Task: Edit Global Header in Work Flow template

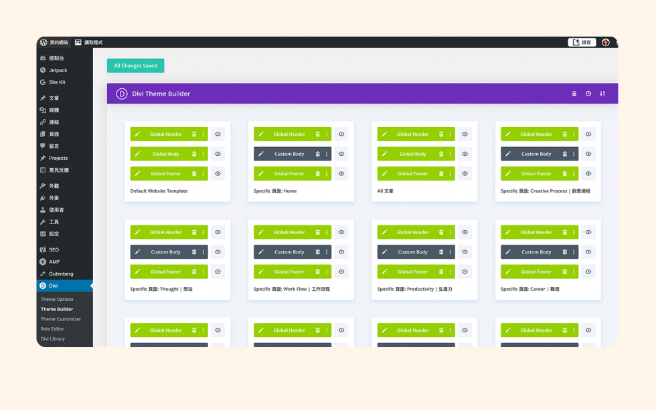Action: pos(260,232)
